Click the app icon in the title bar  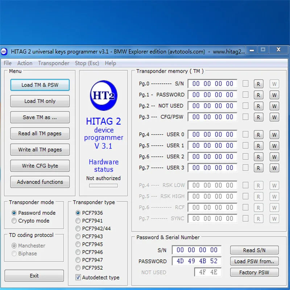(x=4, y=51)
